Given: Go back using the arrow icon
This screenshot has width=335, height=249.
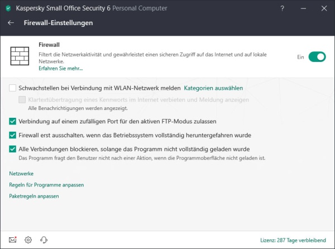Looking at the screenshot, I should pos(11,23).
